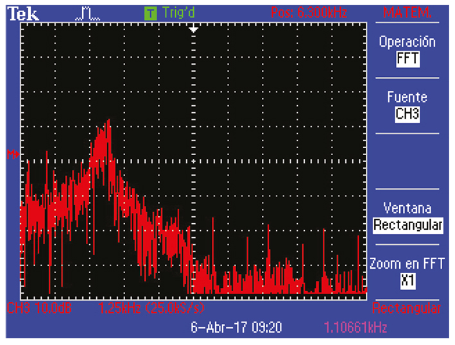Screen dimensions: 455x345
Task: Select the Pos: 6.300kHz readout
Action: pos(311,13)
